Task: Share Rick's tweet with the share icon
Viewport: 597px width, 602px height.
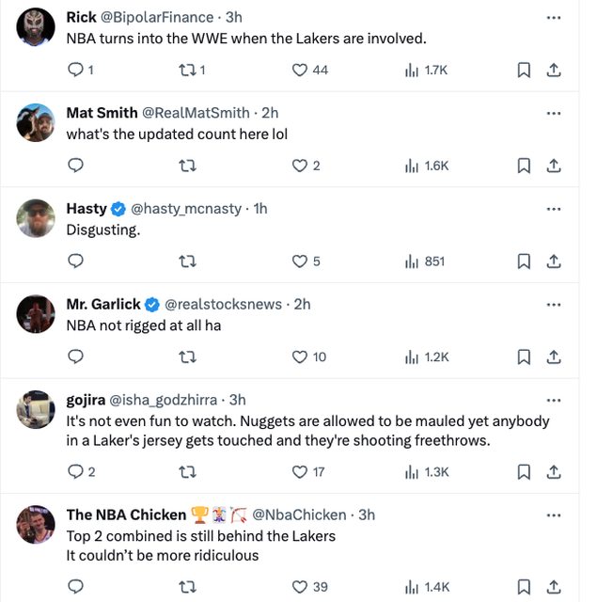Action: pos(554,70)
